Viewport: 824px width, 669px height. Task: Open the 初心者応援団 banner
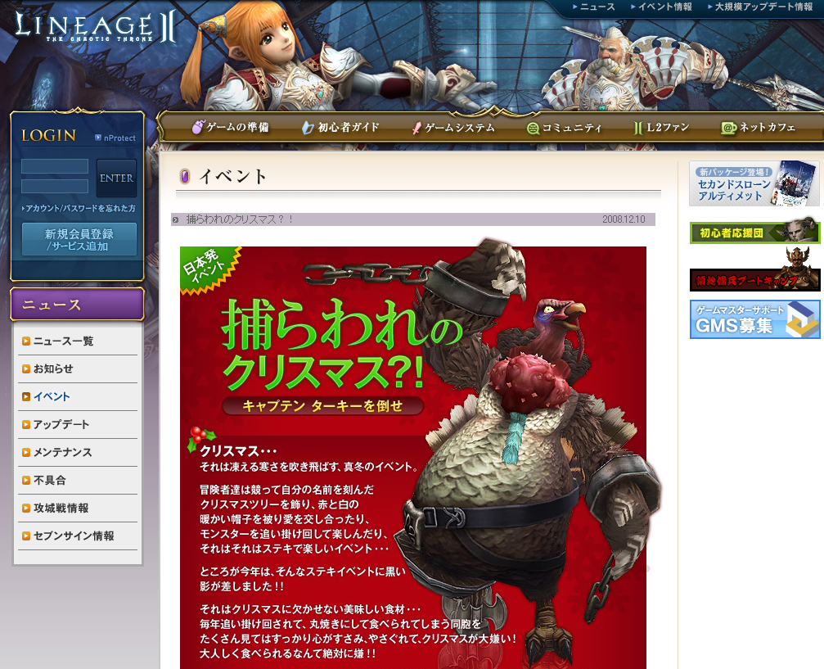click(x=754, y=232)
